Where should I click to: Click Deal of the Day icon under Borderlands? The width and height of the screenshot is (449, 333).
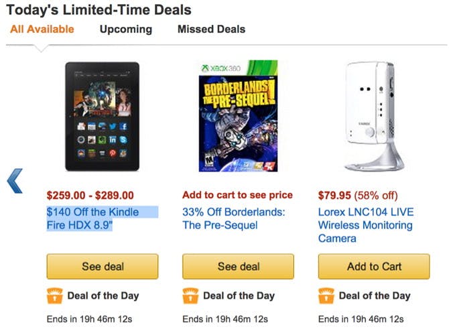pyautogui.click(x=190, y=295)
